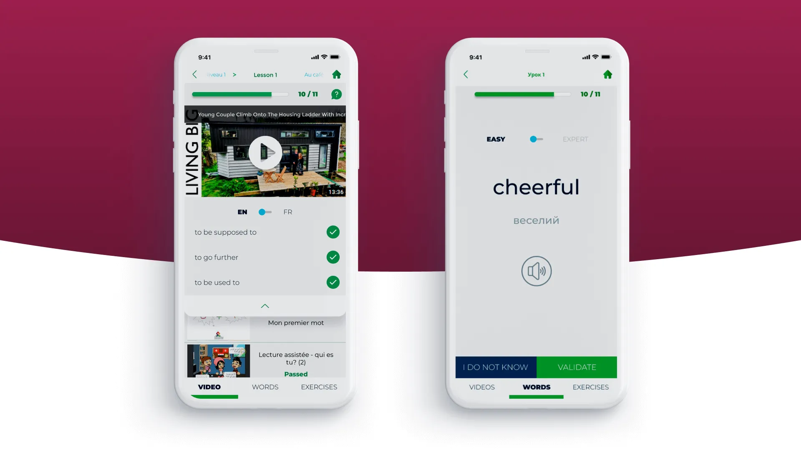The image size is (801, 450).
Task: Click the audio speaker icon
Action: tap(537, 270)
